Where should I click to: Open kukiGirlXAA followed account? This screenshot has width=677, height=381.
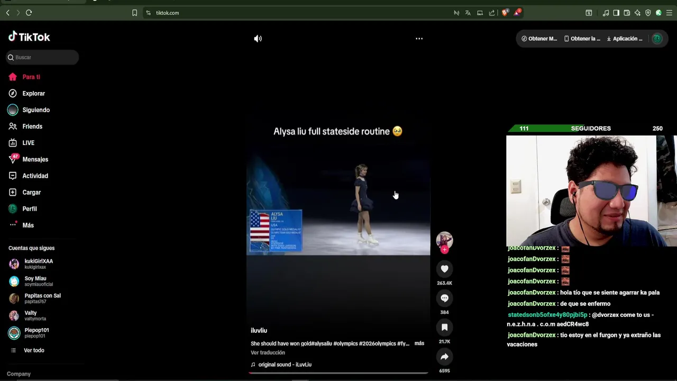pyautogui.click(x=31, y=264)
